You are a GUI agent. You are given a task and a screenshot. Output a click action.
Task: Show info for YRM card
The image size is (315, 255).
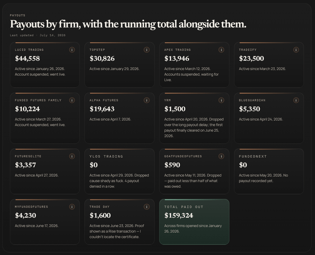tap(221, 100)
